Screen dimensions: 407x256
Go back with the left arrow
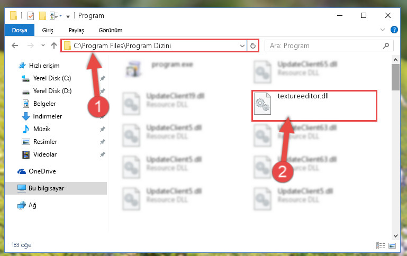point(15,45)
